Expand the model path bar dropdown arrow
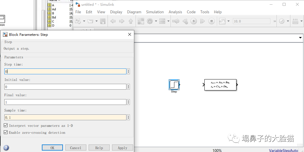This screenshot has width=304, height=152. tap(301, 38)
